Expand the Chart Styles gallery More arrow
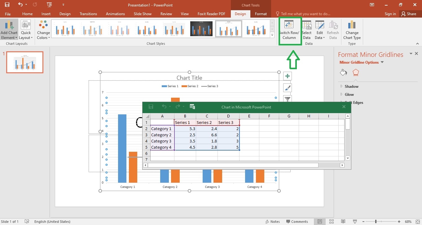 (x=272, y=36)
